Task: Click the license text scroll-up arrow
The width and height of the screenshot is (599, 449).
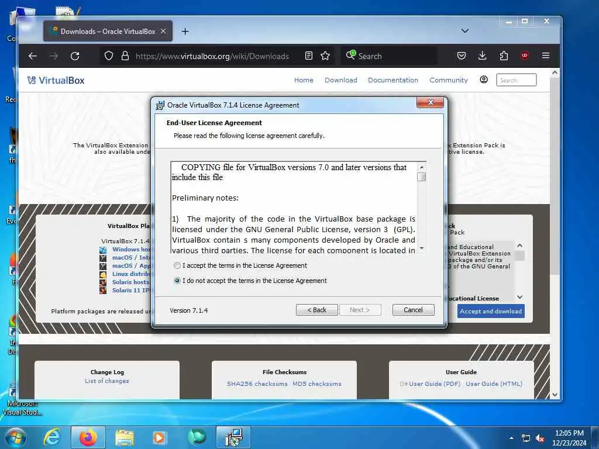Action: click(422, 167)
